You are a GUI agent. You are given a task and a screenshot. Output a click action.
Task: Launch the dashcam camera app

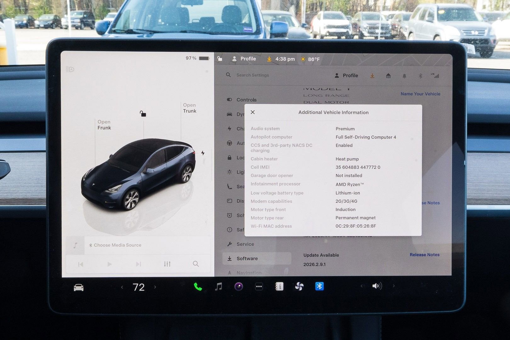tap(239, 286)
